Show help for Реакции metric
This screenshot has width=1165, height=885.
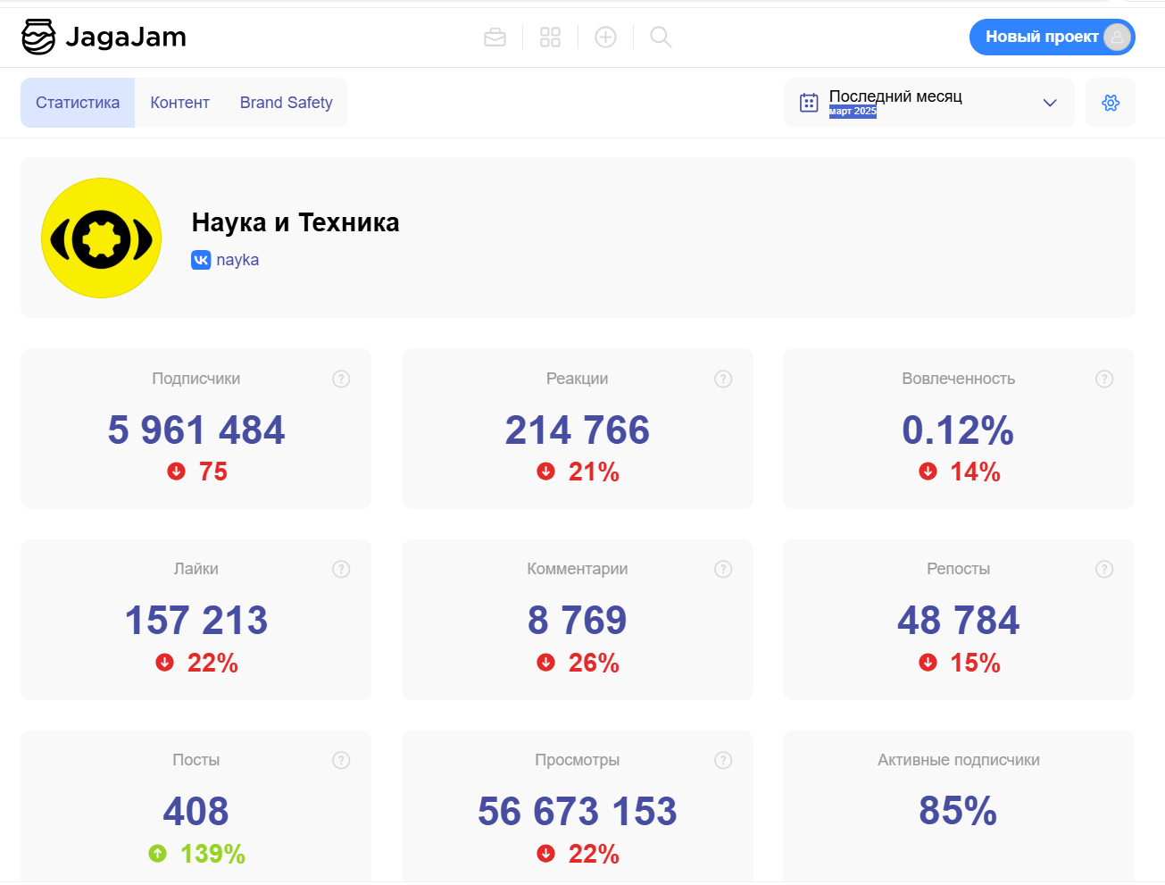click(723, 379)
